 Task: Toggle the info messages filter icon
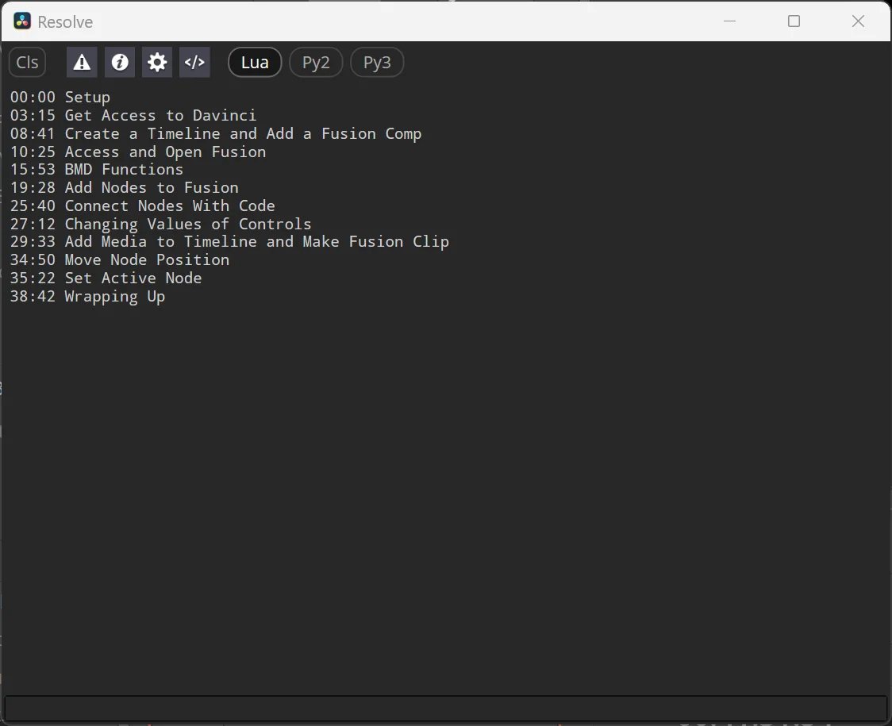[120, 62]
